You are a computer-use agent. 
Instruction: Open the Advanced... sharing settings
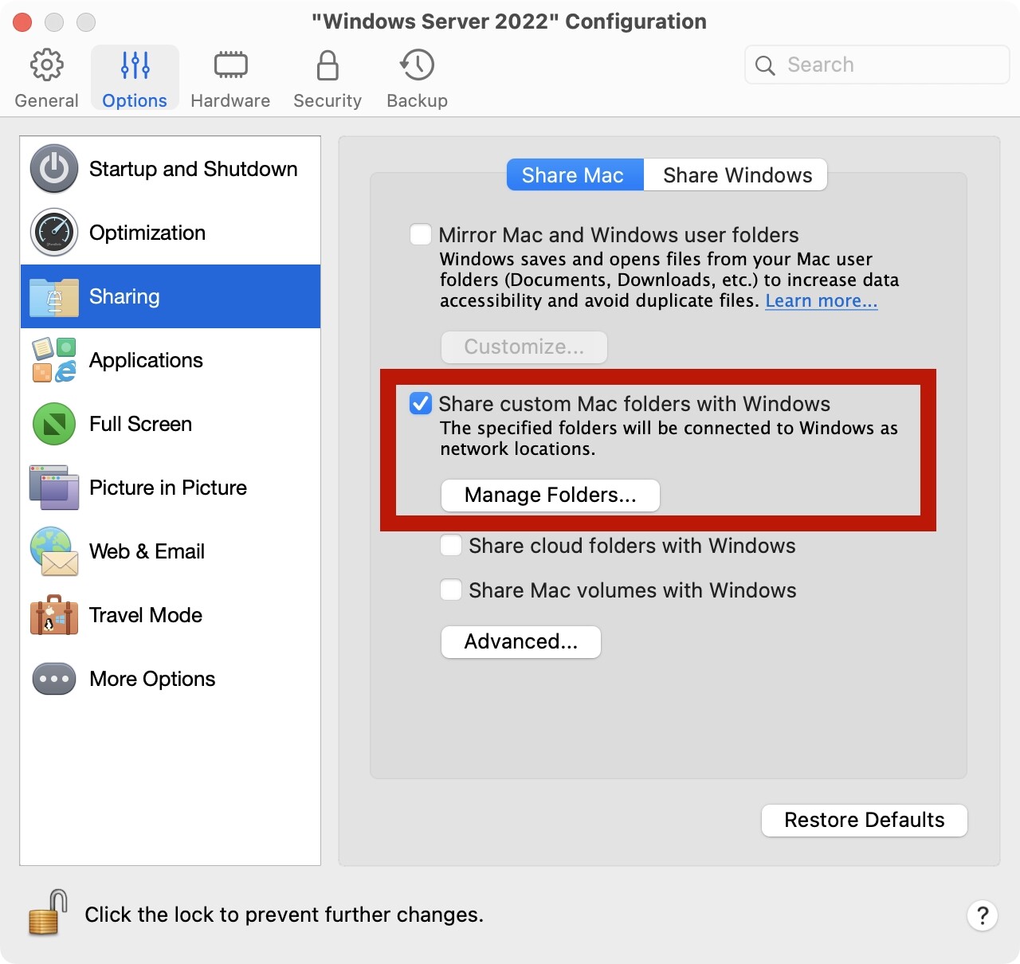coord(520,642)
